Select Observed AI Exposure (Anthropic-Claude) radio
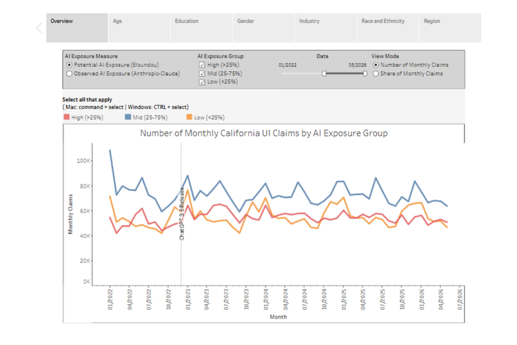The width and height of the screenshot is (517, 345). (x=69, y=74)
